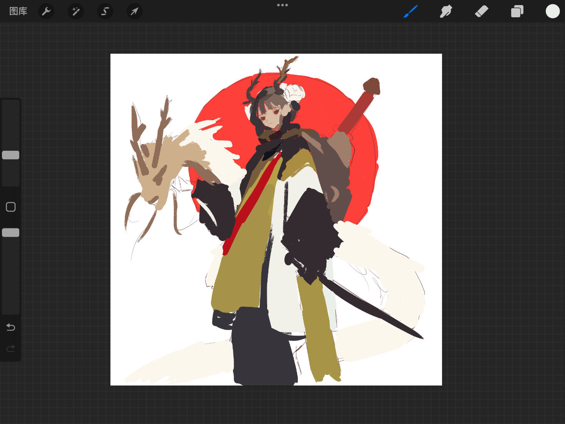Undo the last stroke
Image resolution: width=565 pixels, height=424 pixels.
11,327
